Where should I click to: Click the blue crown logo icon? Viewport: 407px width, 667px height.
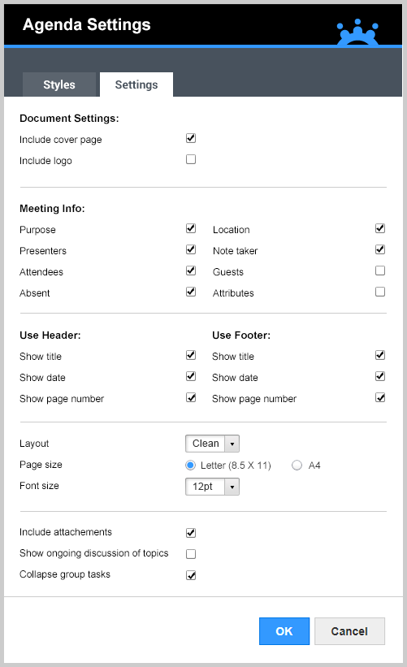(357, 32)
